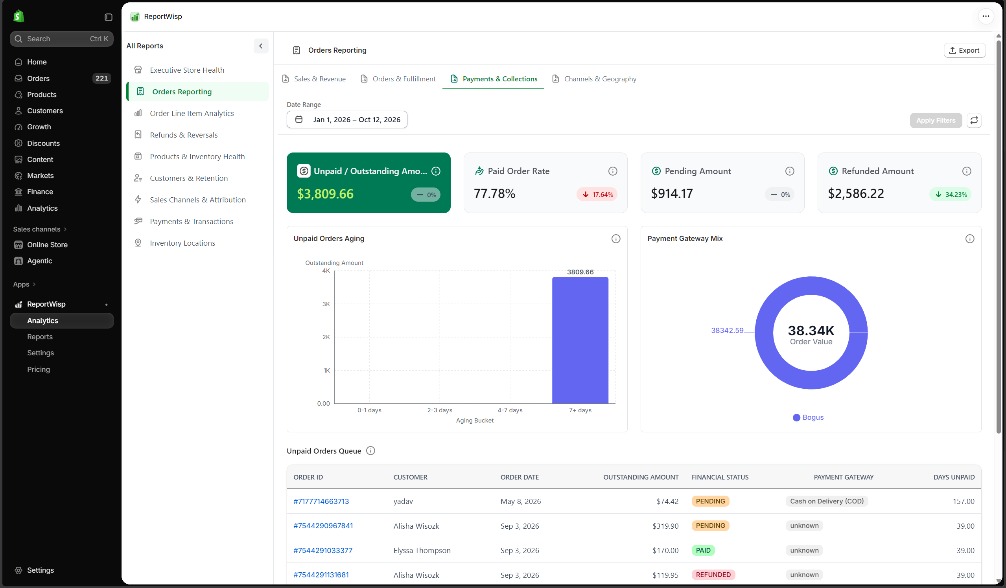
Task: Open Order Line Item Analytics report
Action: pyautogui.click(x=197, y=113)
